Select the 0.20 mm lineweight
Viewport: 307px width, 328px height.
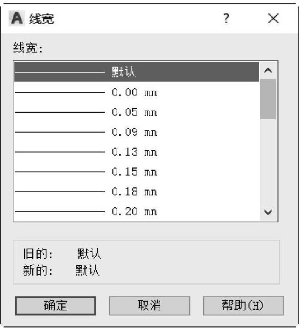point(137,212)
